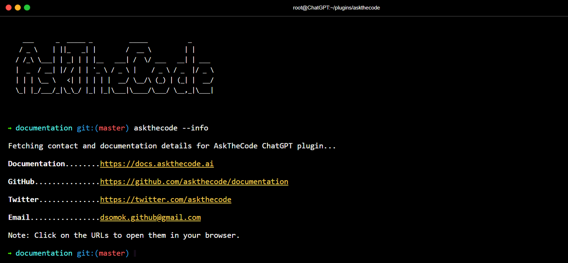
Task: Close the terminal with the red button
Action: tap(9, 7)
